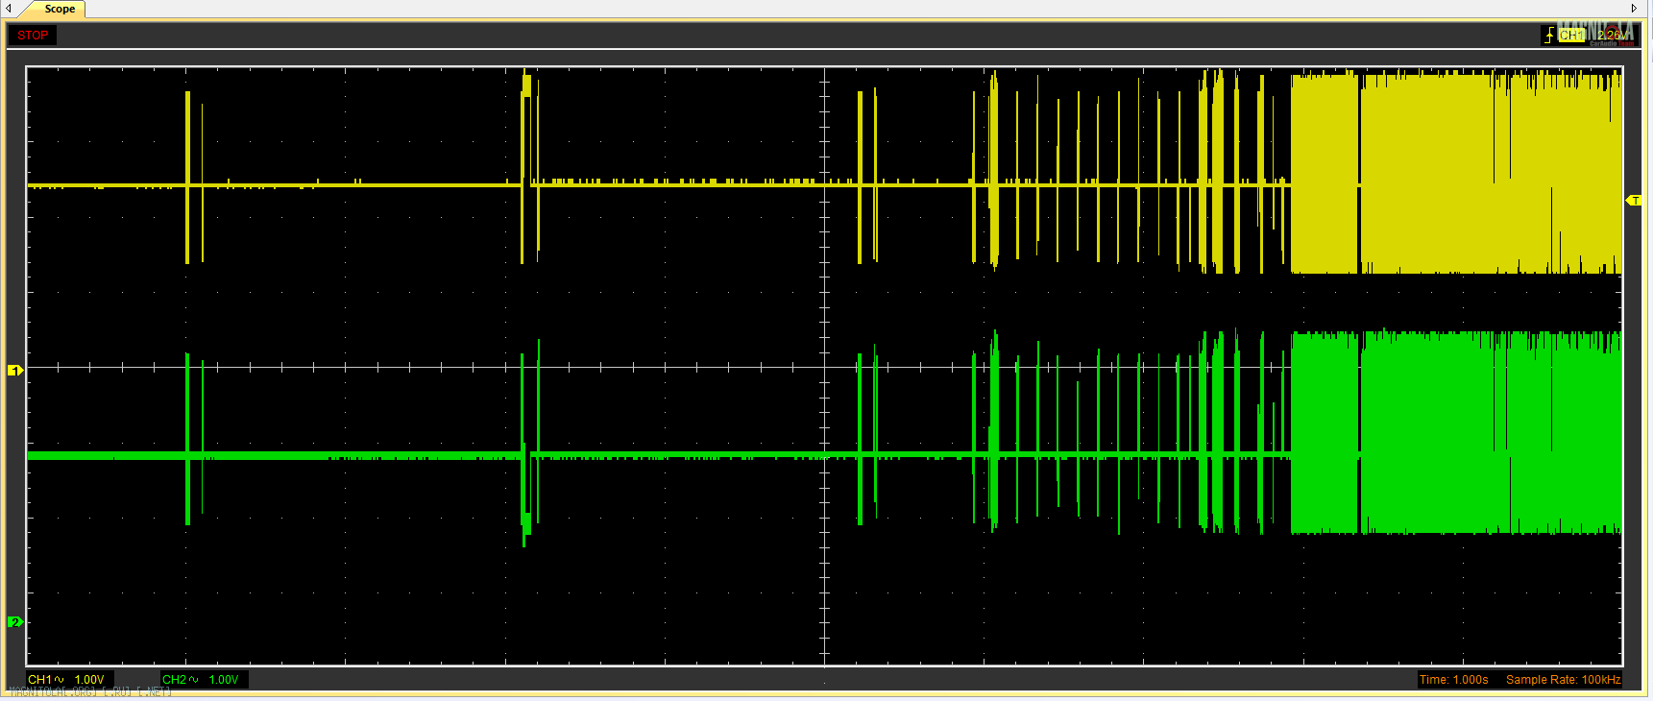Click the trigger voltage 2.26V value
Screen dimensions: 1653x701
click(1612, 36)
